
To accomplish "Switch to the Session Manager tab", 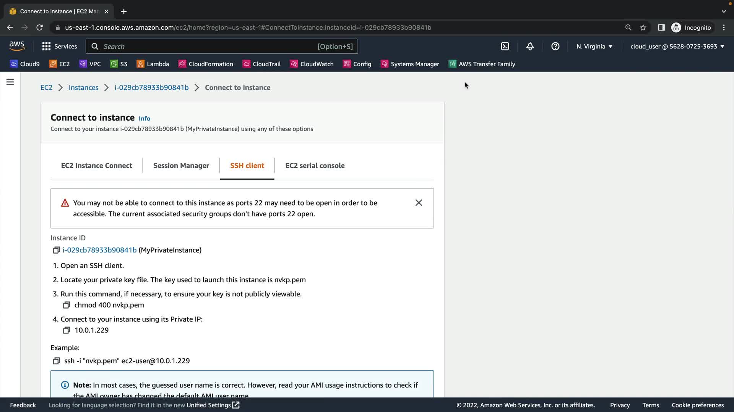I will (181, 166).
